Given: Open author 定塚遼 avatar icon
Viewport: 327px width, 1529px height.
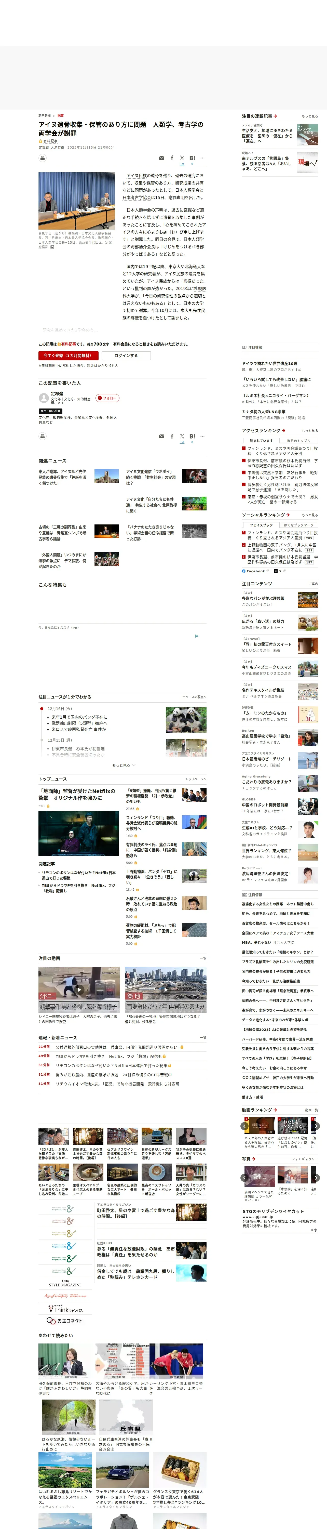Looking at the screenshot, I should tap(43, 398).
